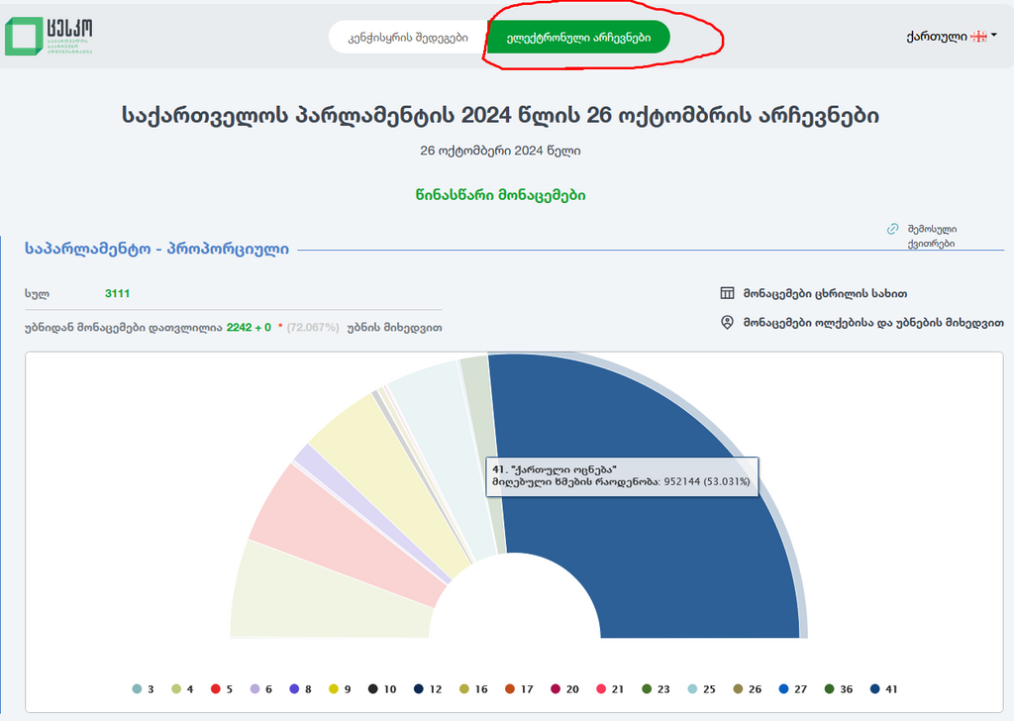The width and height of the screenshot is (1014, 721).
Task: Click the location pin icon
Action: tap(727, 322)
